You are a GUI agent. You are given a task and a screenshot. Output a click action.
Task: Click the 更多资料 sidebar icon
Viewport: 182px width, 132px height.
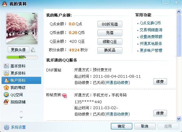(6, 73)
